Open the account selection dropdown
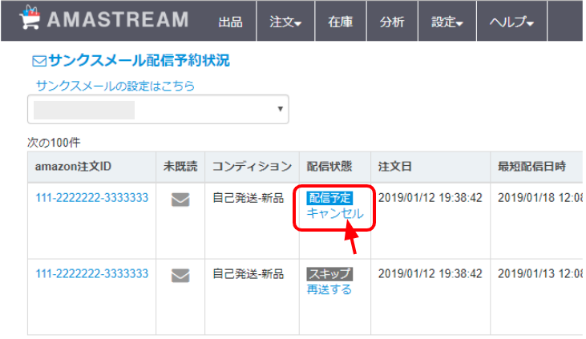586x339 pixels. [158, 109]
